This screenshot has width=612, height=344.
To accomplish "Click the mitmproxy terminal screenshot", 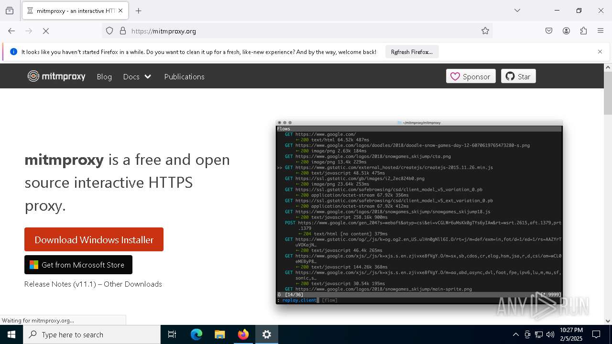I will coord(419,212).
